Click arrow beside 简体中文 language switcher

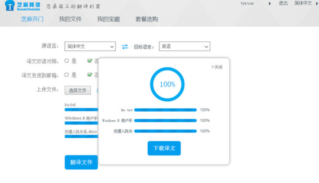316,3
